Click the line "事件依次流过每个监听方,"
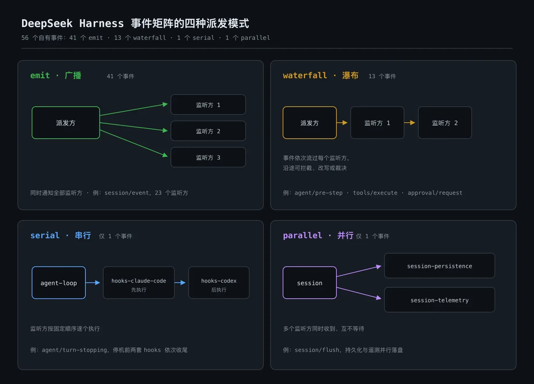This screenshot has width=534, height=384. click(x=316, y=158)
